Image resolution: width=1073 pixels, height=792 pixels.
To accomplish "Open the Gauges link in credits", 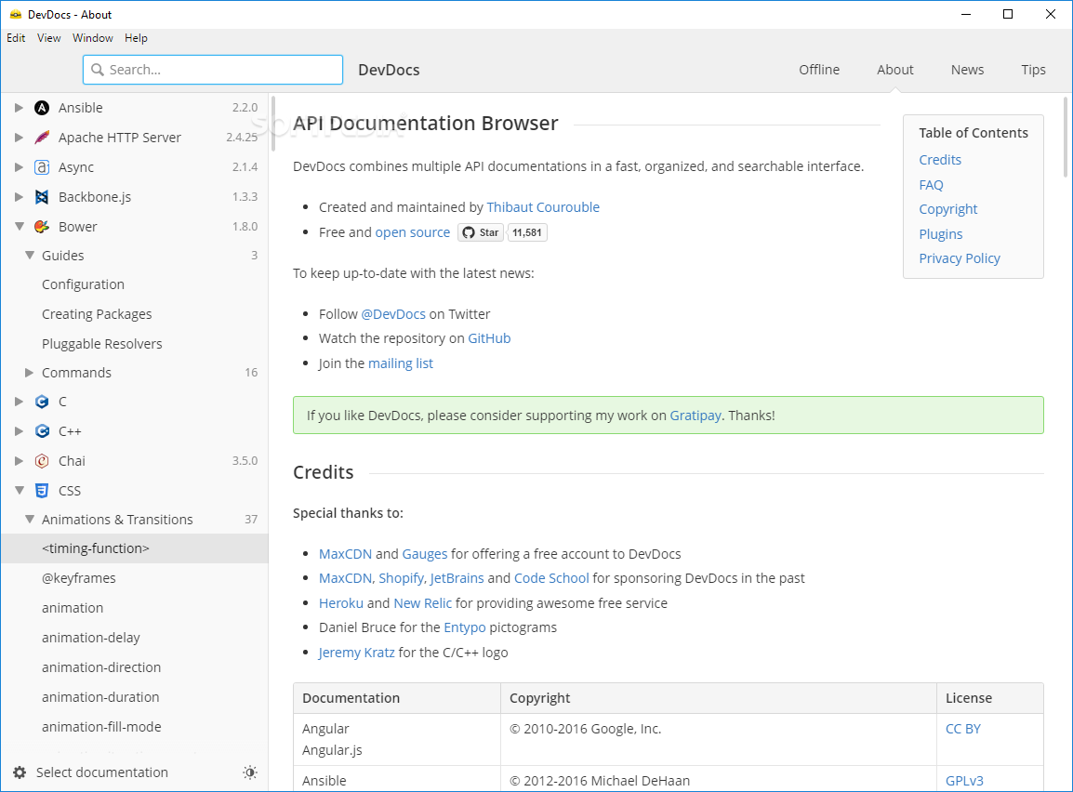I will pos(424,554).
